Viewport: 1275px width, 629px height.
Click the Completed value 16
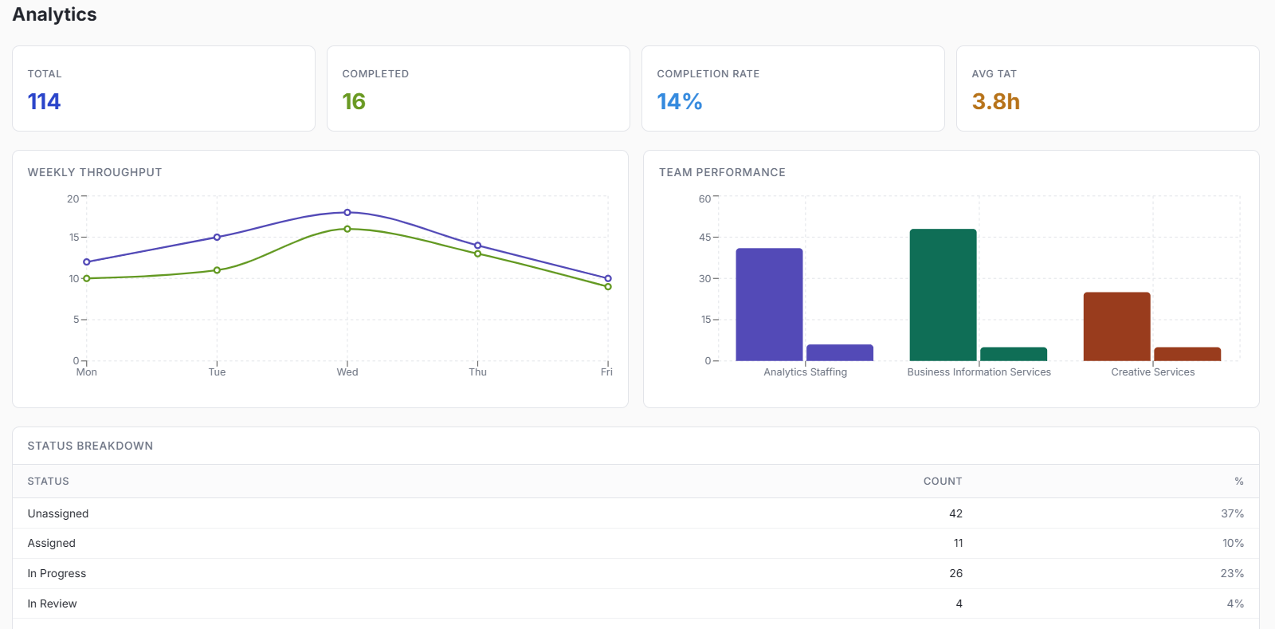pos(354,101)
